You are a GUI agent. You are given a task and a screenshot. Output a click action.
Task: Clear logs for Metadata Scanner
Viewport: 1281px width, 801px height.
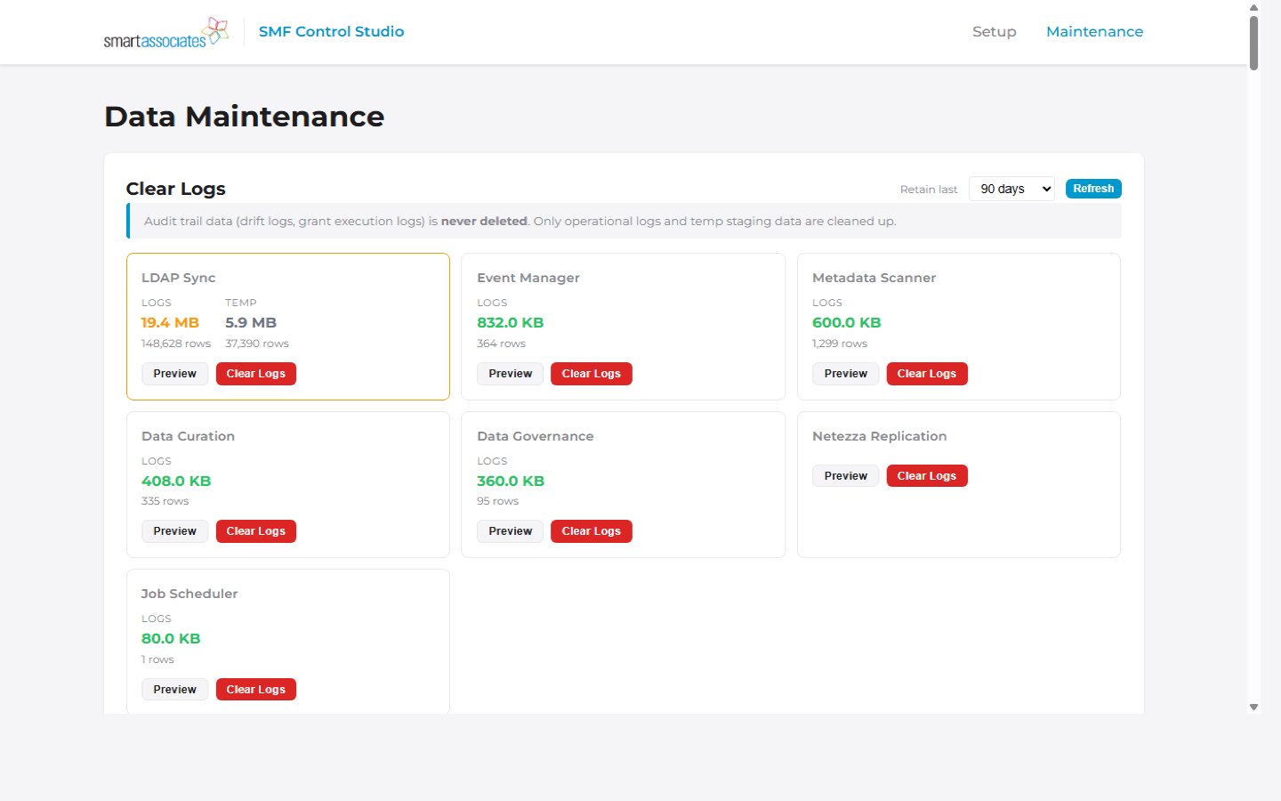pos(926,374)
